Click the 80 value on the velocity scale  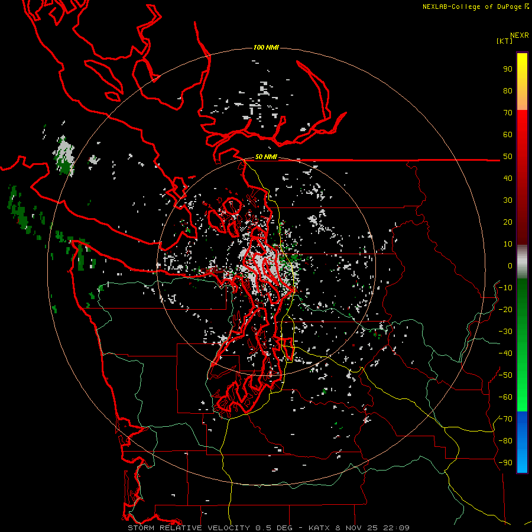[508, 91]
